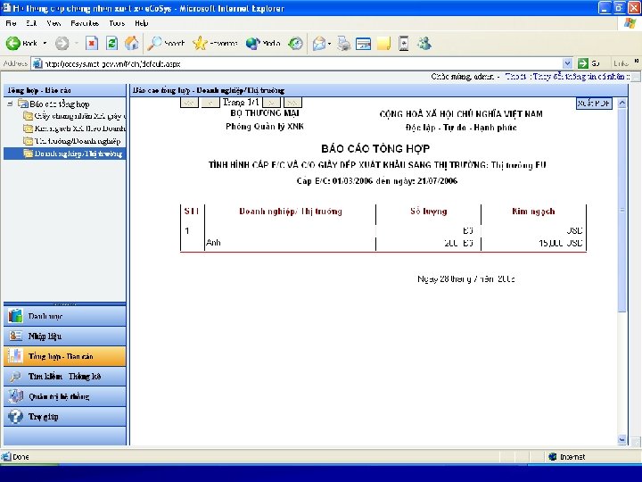Image resolution: width=642 pixels, height=482 pixels.
Task: Click the Media globe toolbar button
Action: click(263, 43)
